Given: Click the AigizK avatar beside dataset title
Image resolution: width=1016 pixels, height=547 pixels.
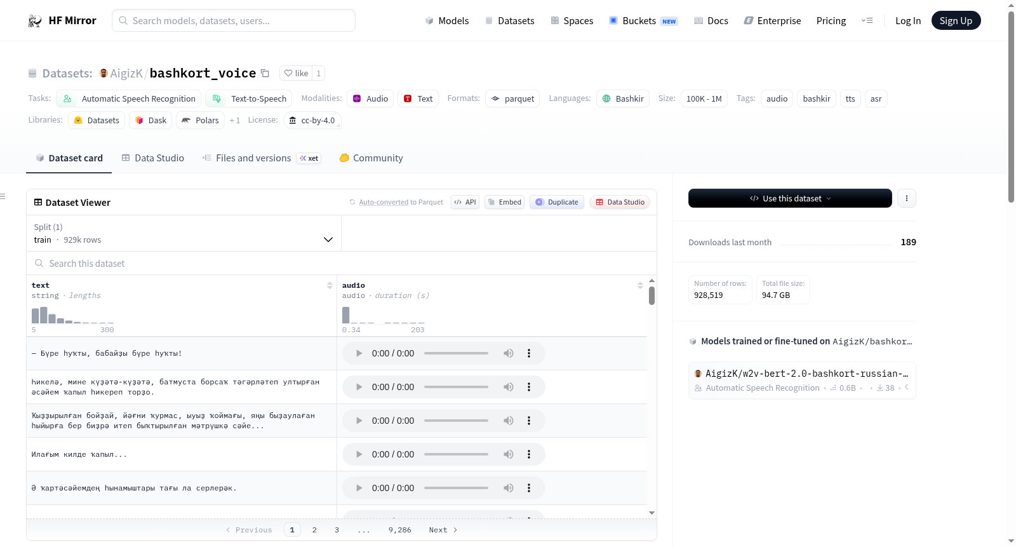Looking at the screenshot, I should [104, 73].
